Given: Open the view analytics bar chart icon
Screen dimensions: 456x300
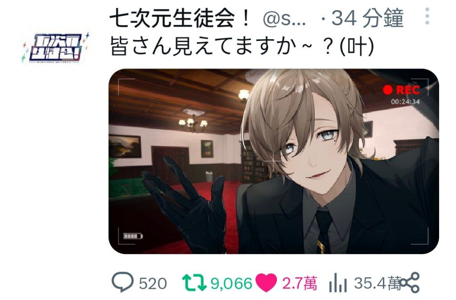Looking at the screenshot, I should coord(338,283).
